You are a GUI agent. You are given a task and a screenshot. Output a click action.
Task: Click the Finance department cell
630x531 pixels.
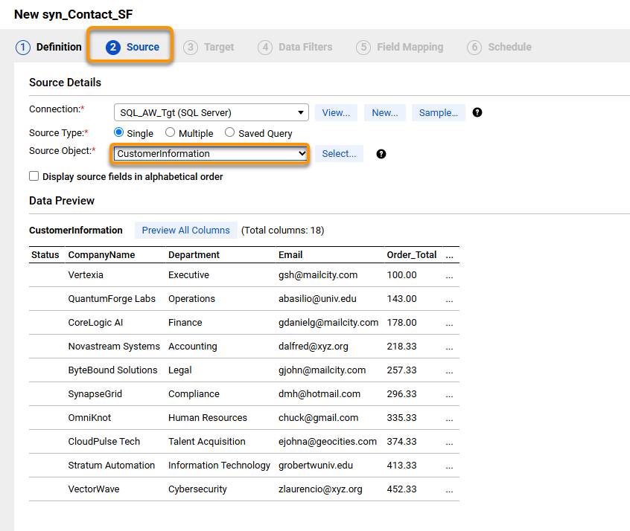pos(185,322)
